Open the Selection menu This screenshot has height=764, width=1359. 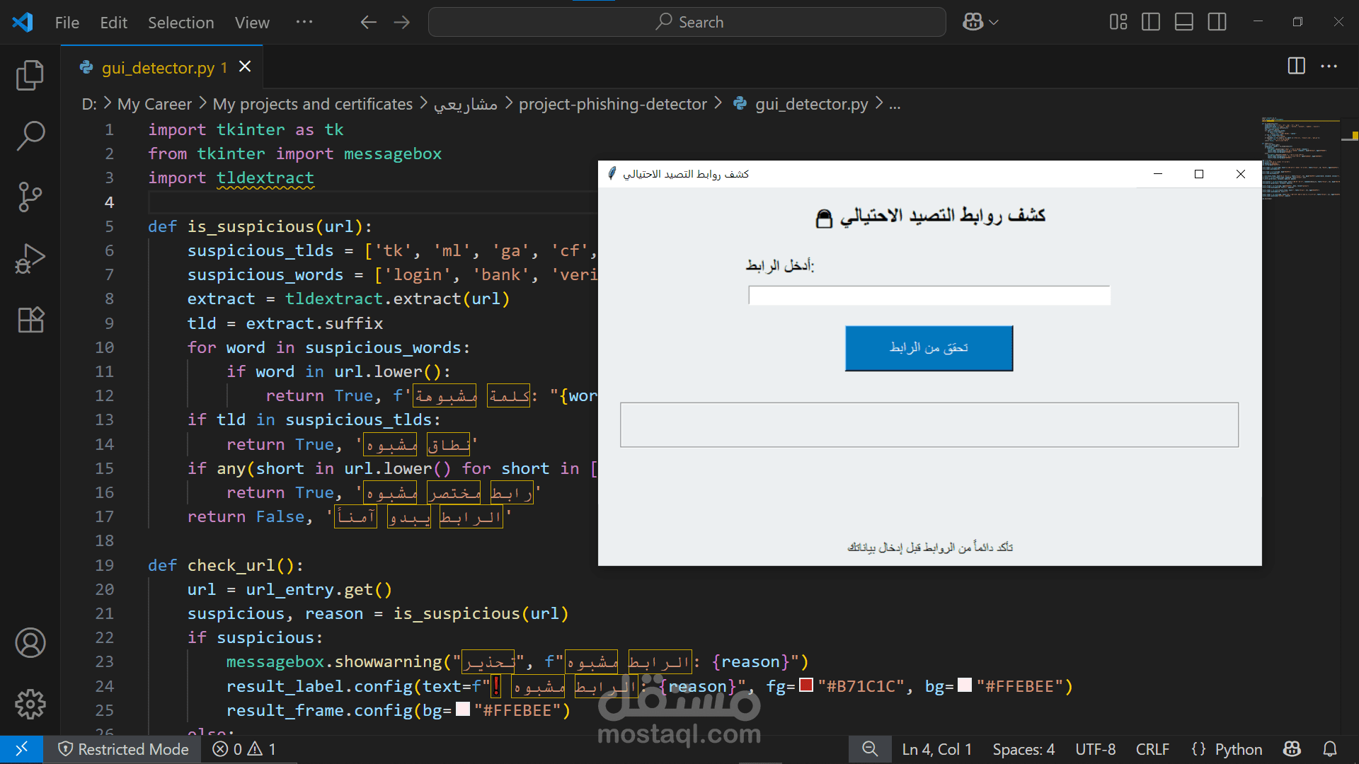[180, 22]
